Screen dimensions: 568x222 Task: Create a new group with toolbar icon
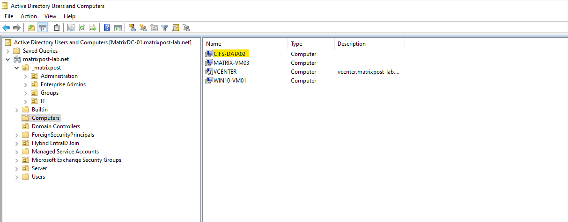tap(143, 28)
